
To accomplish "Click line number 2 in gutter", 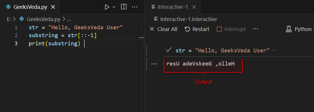I will point(16,35).
